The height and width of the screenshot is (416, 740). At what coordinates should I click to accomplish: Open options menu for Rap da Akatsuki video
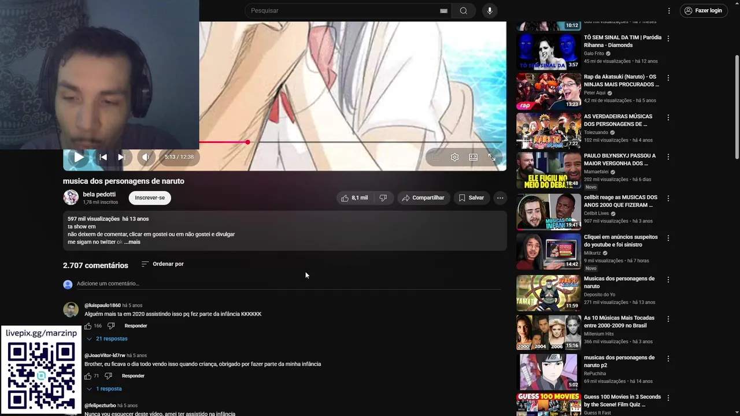tap(668, 77)
